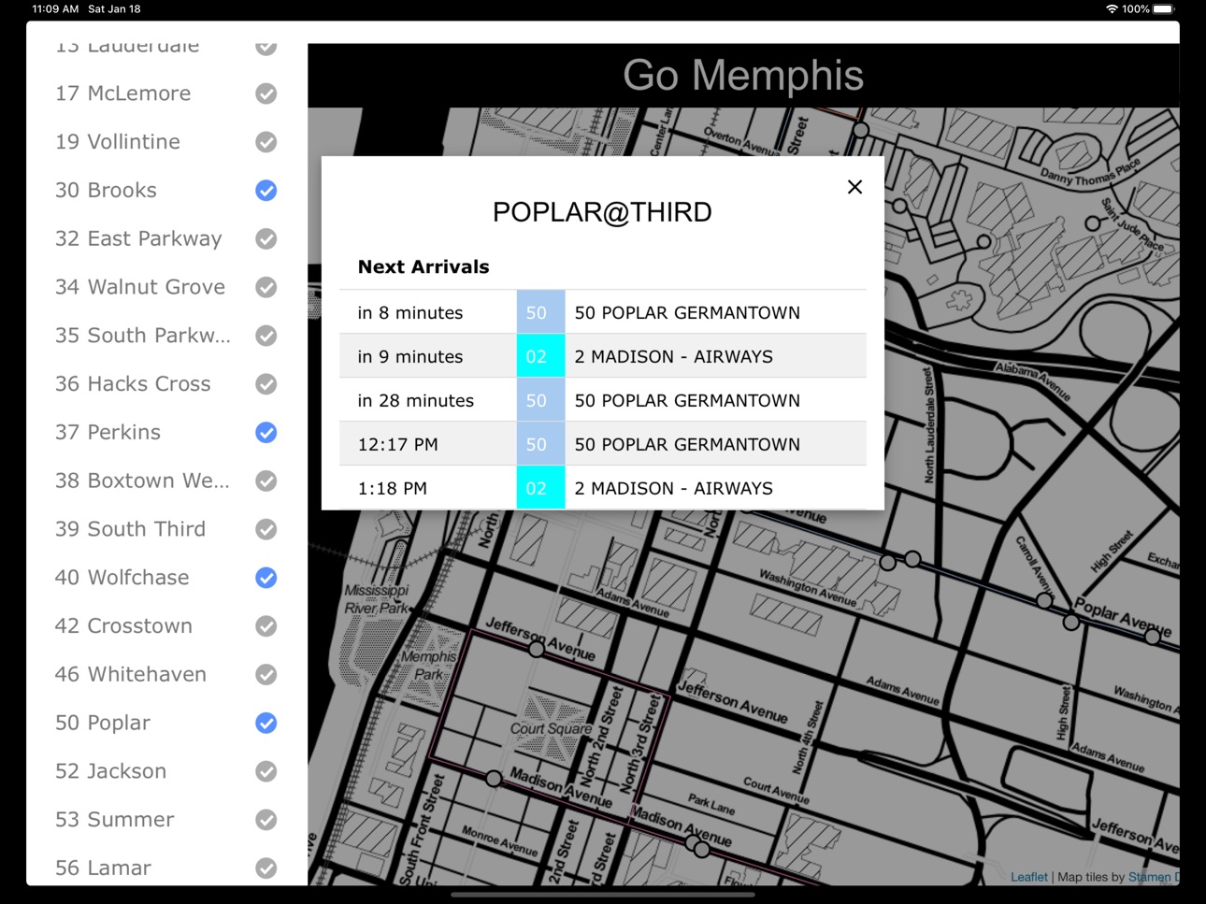Uncheck the 30 Brooks route
The image size is (1206, 904).
click(266, 191)
